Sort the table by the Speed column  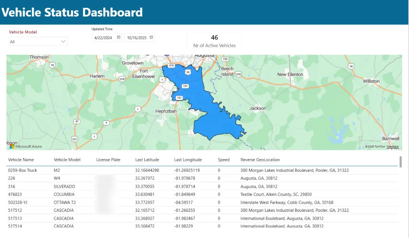pos(223,160)
